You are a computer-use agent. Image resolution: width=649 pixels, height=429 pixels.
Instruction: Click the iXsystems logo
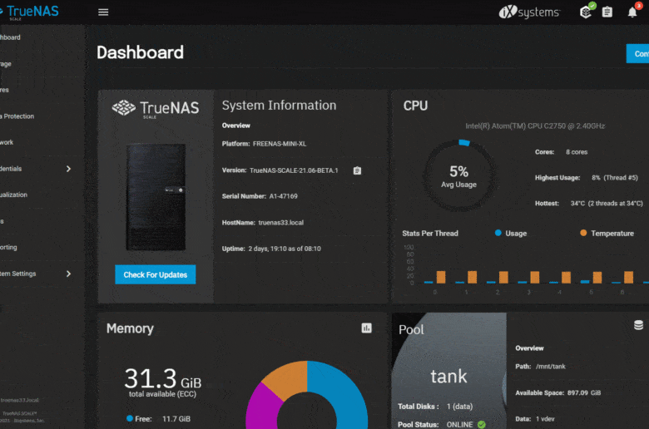point(529,12)
